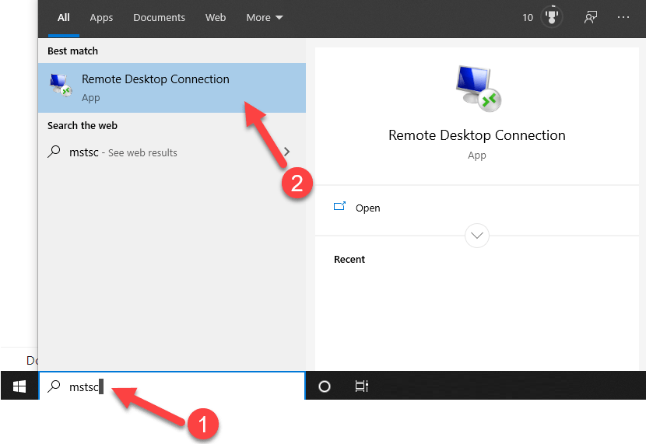Launch Remote Desktop Connection from Best match
This screenshot has width=646, height=444.
coord(156,87)
